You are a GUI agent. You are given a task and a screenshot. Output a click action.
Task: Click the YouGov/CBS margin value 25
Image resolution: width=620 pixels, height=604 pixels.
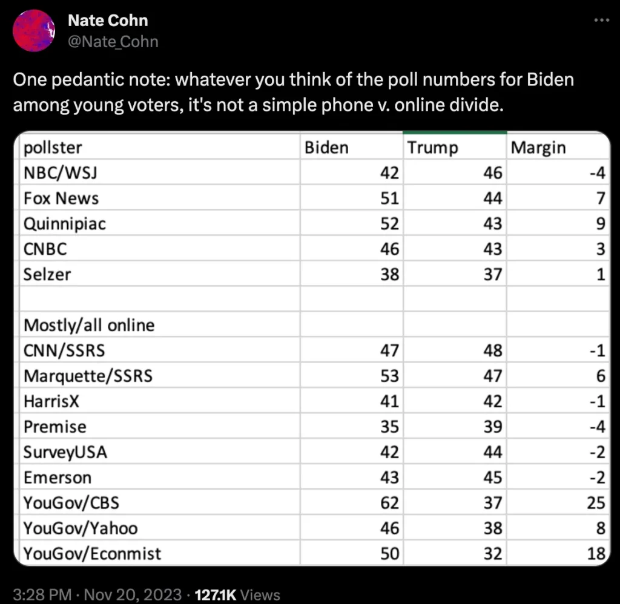pos(596,503)
